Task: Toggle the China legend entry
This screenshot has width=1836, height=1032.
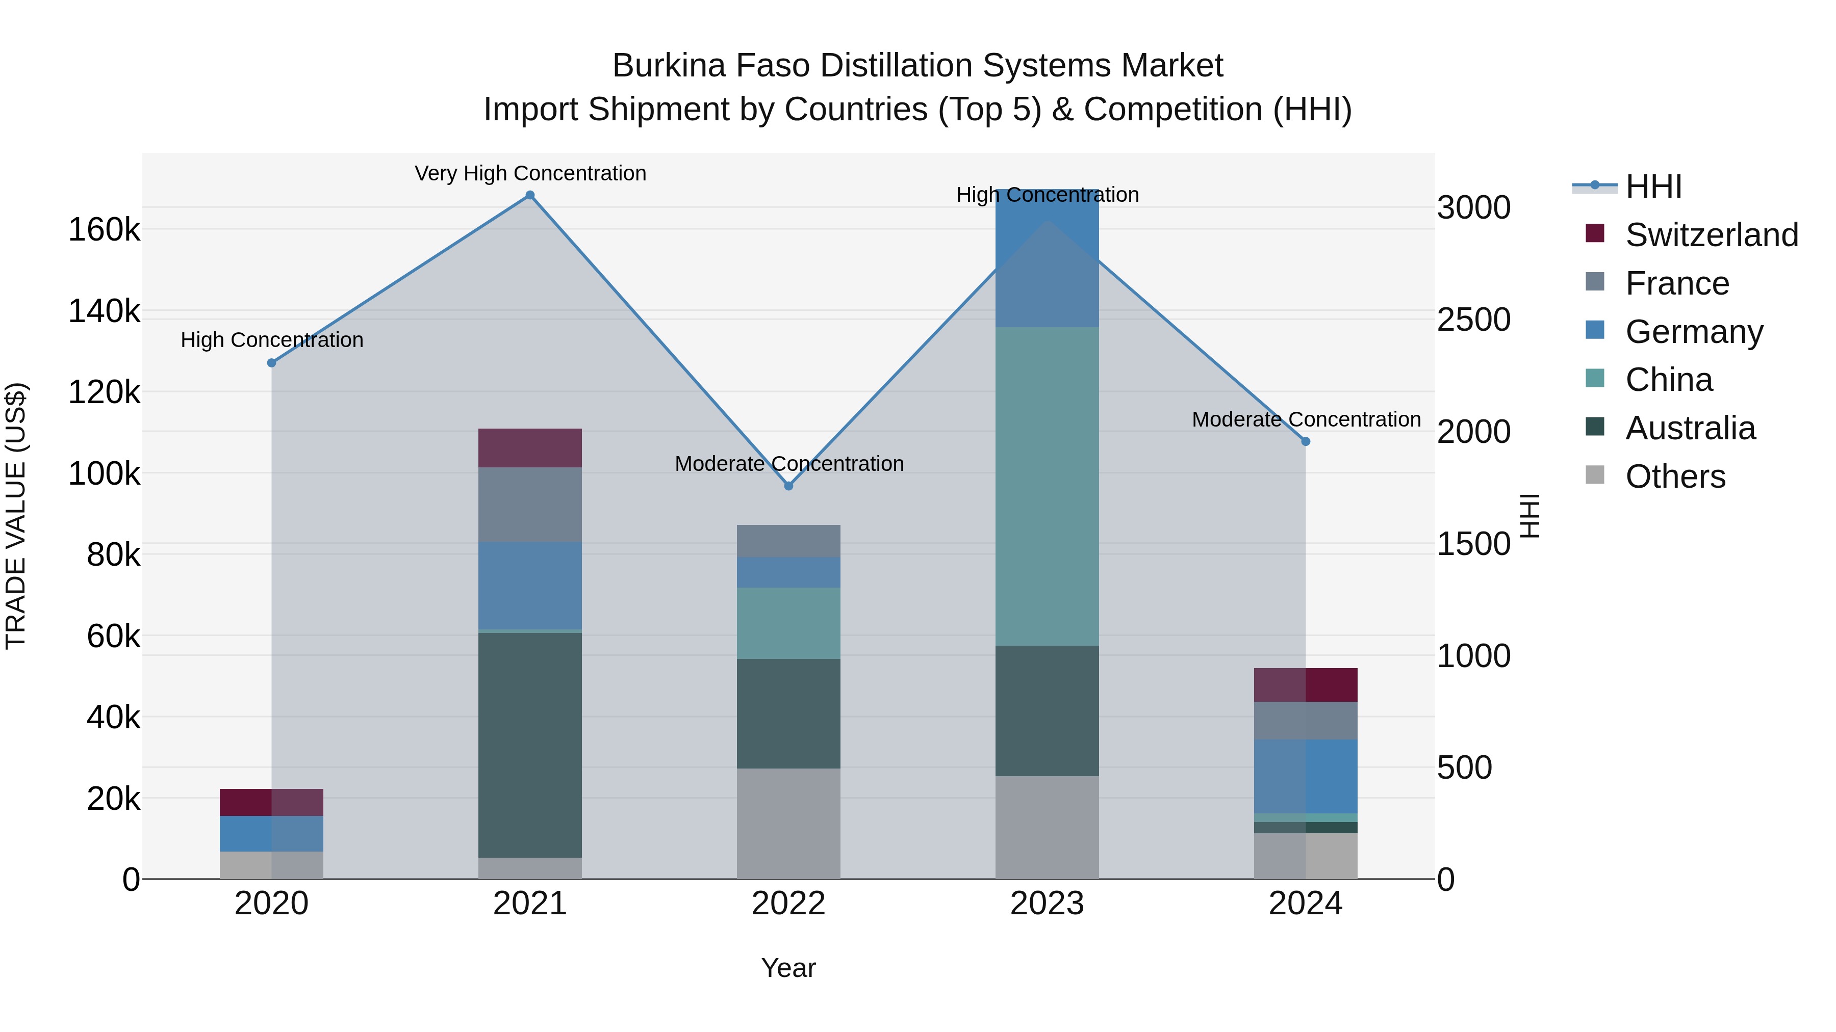Action: tap(1648, 380)
